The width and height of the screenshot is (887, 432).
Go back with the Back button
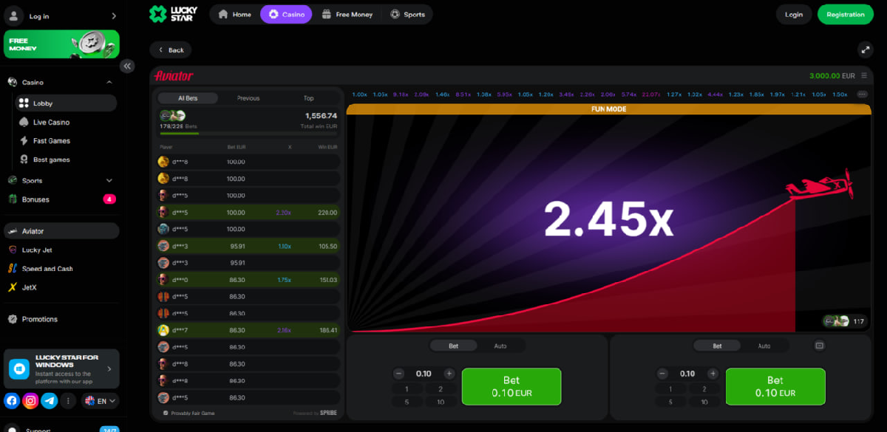click(x=170, y=49)
